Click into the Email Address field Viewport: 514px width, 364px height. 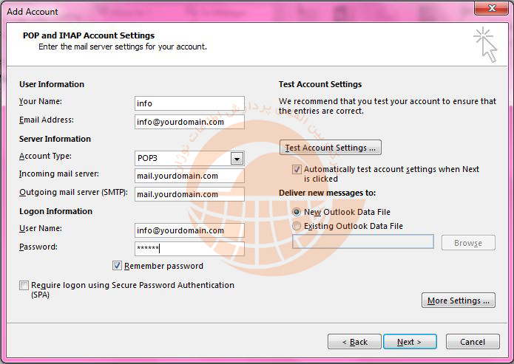coord(189,123)
